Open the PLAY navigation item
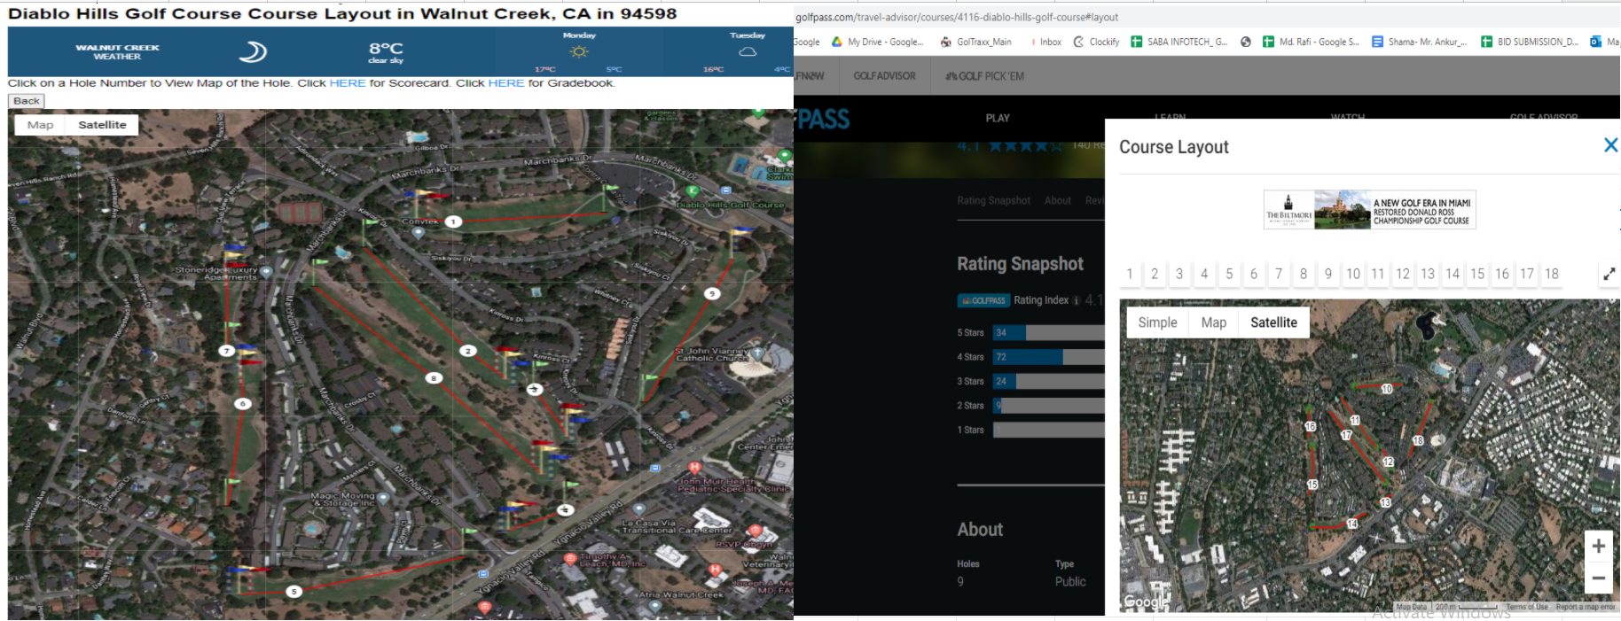Viewport: 1621px width, 621px height. [x=998, y=118]
